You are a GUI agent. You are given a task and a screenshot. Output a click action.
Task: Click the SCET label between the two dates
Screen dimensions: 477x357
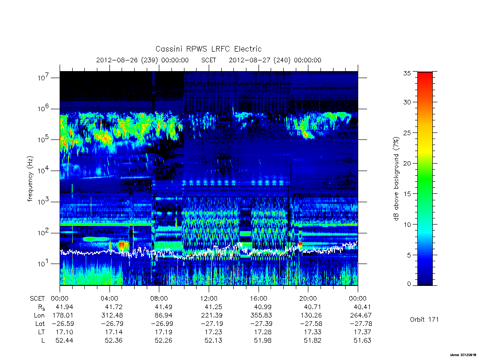tap(209, 60)
